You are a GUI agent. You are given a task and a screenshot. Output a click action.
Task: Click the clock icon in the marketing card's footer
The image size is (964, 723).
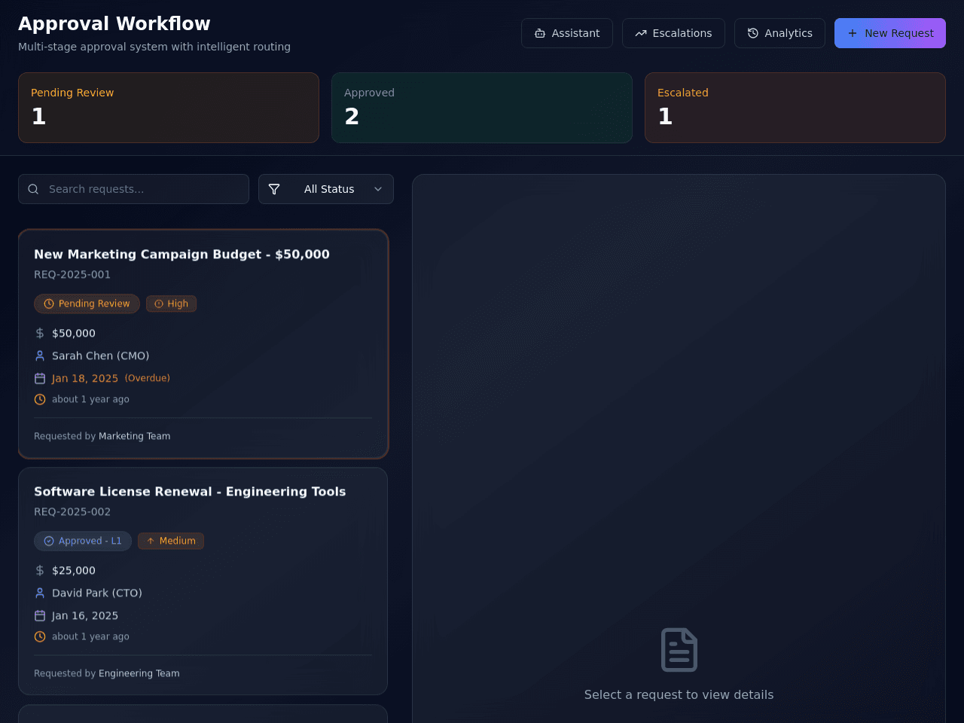click(x=40, y=399)
